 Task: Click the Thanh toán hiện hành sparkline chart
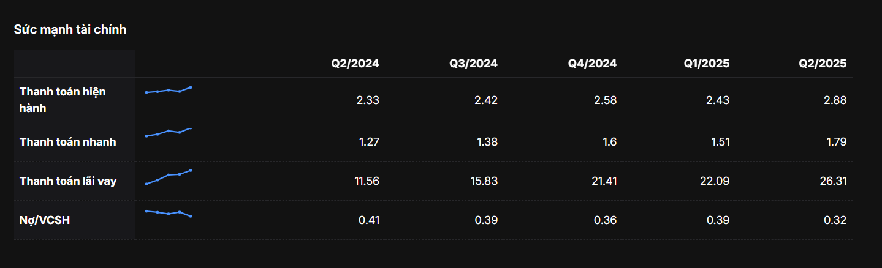tap(169, 90)
